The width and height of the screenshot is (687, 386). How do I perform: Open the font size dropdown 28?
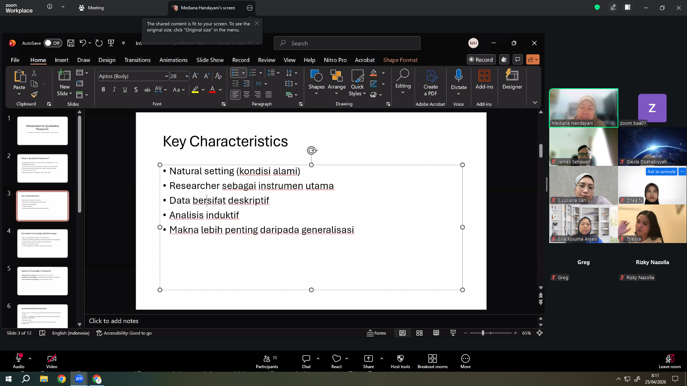(x=187, y=76)
